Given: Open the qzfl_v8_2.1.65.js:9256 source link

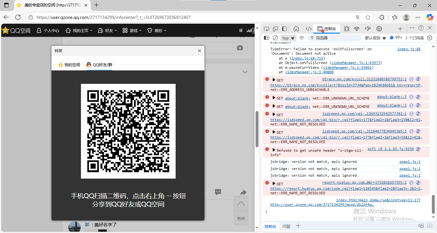Looking at the screenshot, I should pyautogui.click(x=391, y=149).
